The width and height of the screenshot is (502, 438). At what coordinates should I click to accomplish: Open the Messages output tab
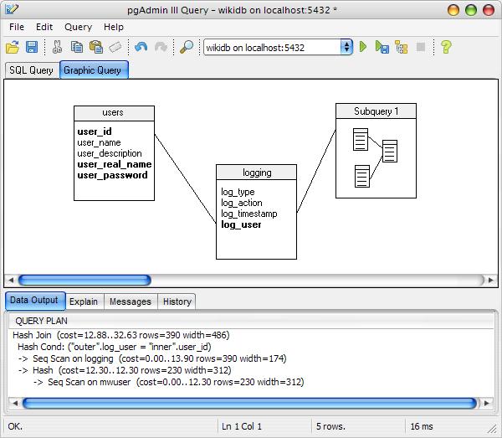click(x=131, y=301)
